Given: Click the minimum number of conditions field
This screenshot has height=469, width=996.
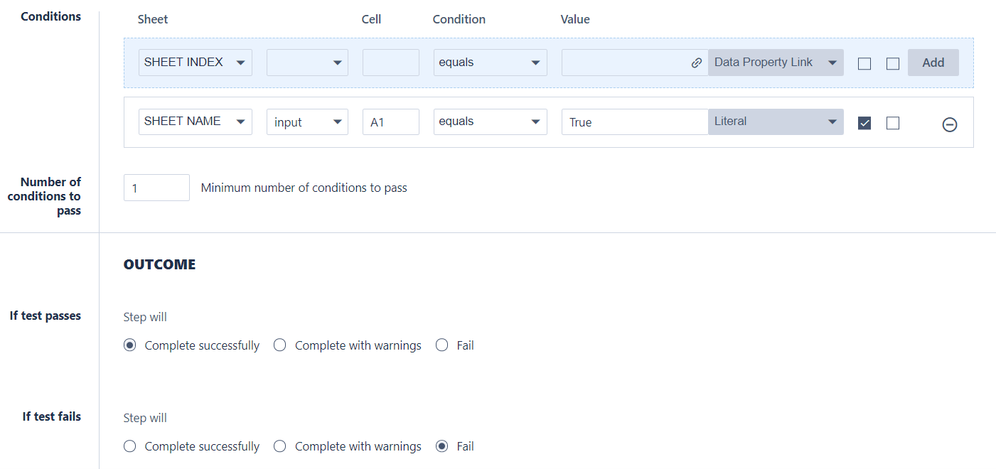Looking at the screenshot, I should [156, 188].
